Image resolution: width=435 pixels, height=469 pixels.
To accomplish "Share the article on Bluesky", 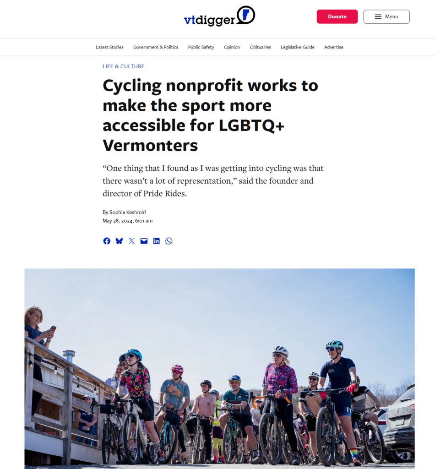I will (x=119, y=241).
